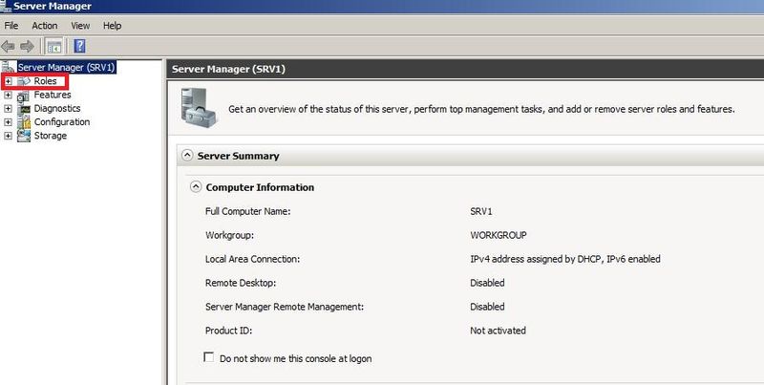Screen dimensions: 764x385
Task: Click the Storage node icon
Action: coord(24,136)
